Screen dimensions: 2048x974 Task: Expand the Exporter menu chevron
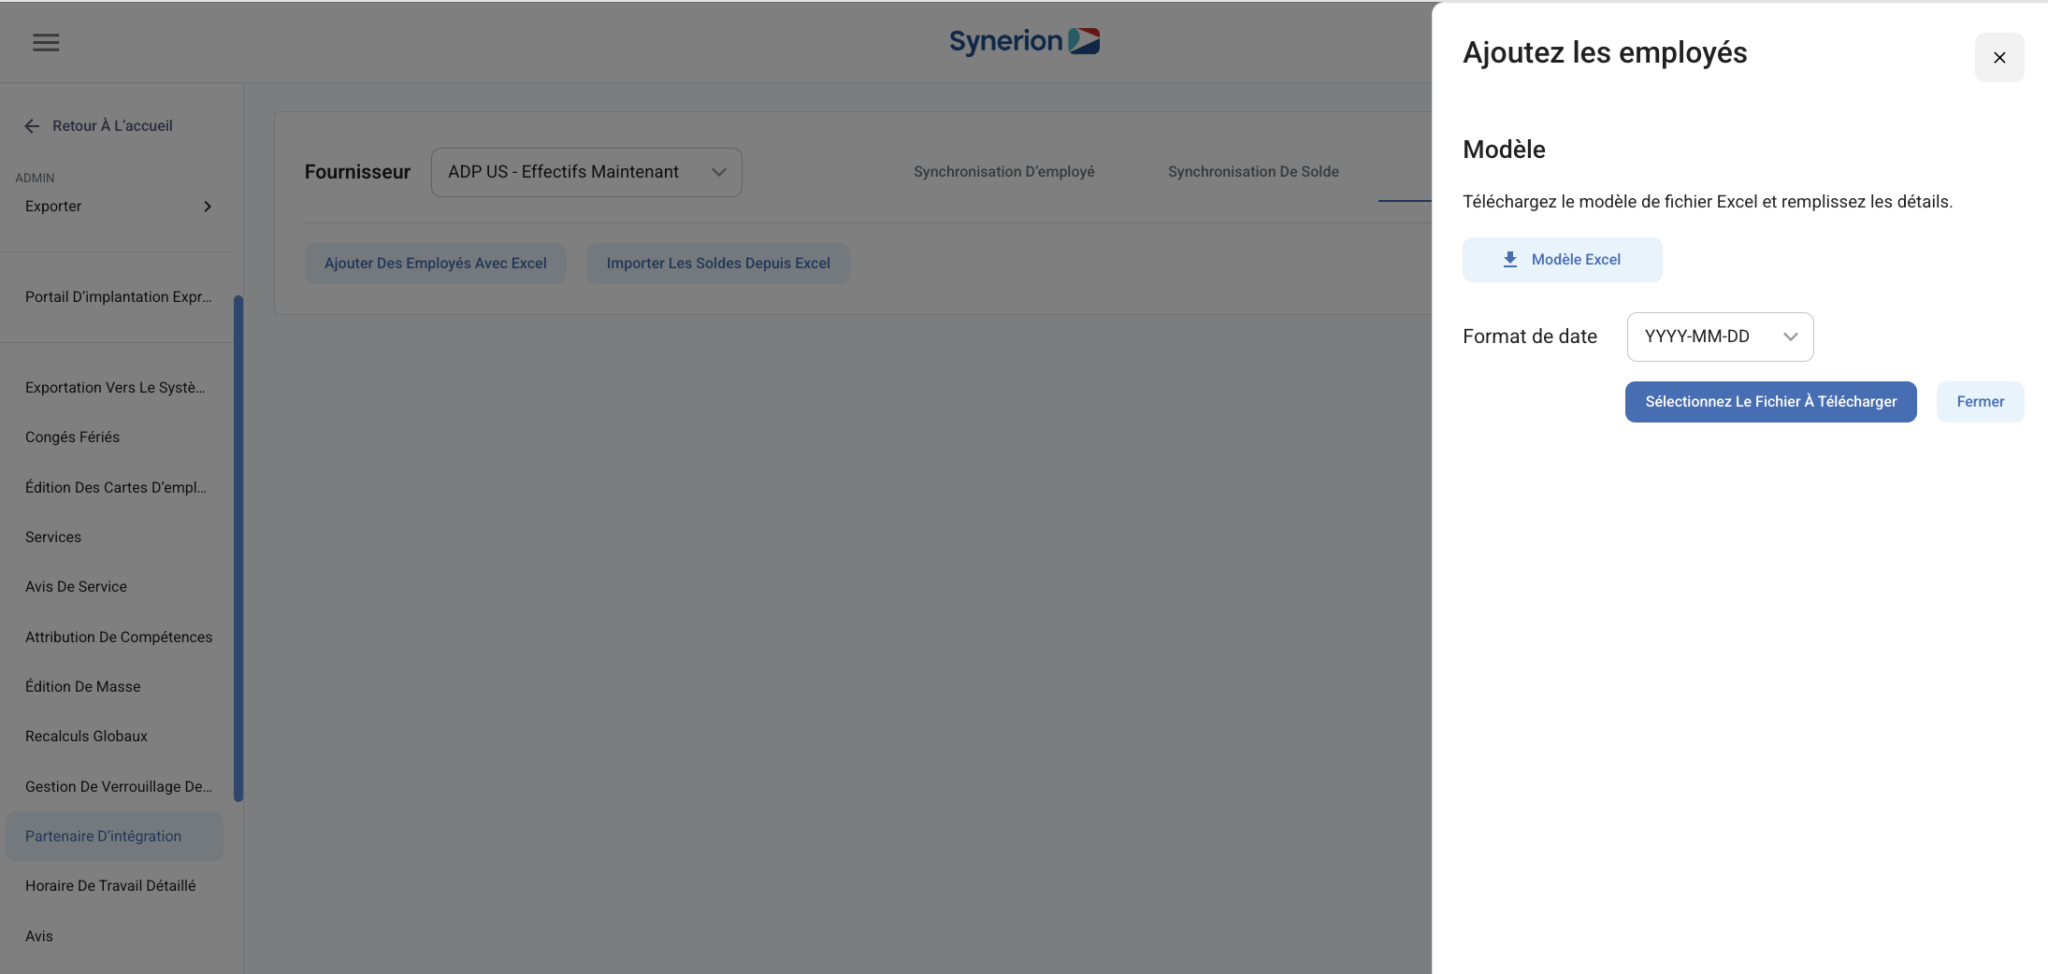(208, 207)
